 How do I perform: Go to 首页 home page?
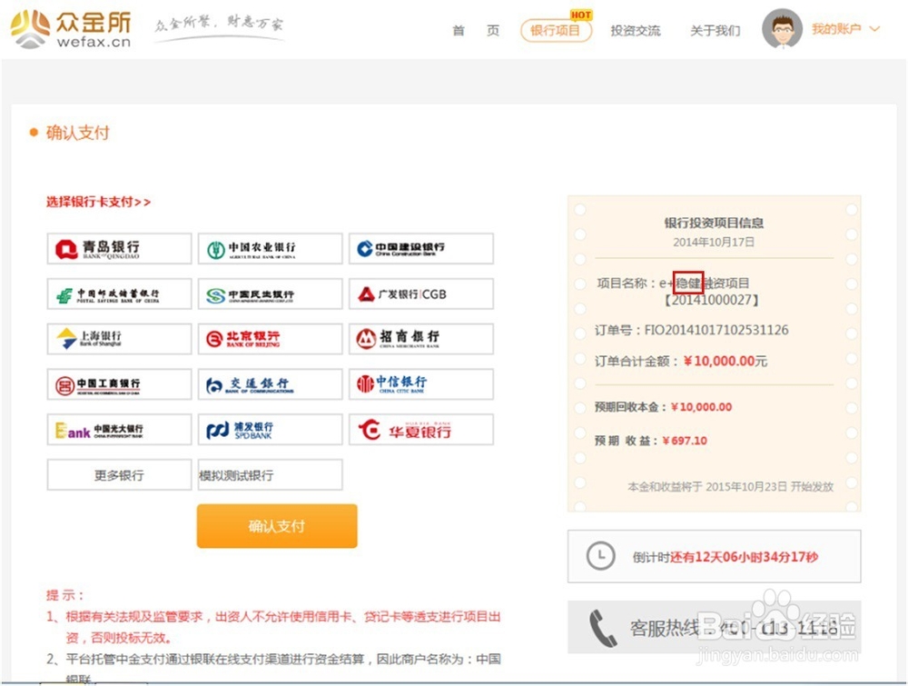[x=476, y=30]
